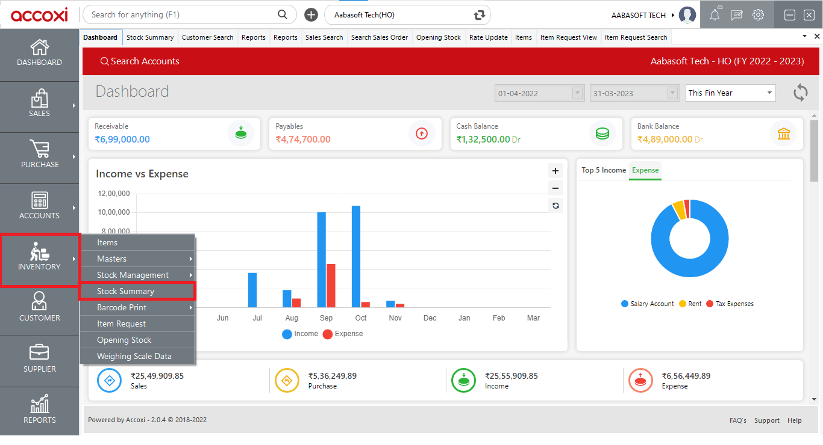This screenshot has width=823, height=445.
Task: Expand the Masters submenu
Action: 137,259
